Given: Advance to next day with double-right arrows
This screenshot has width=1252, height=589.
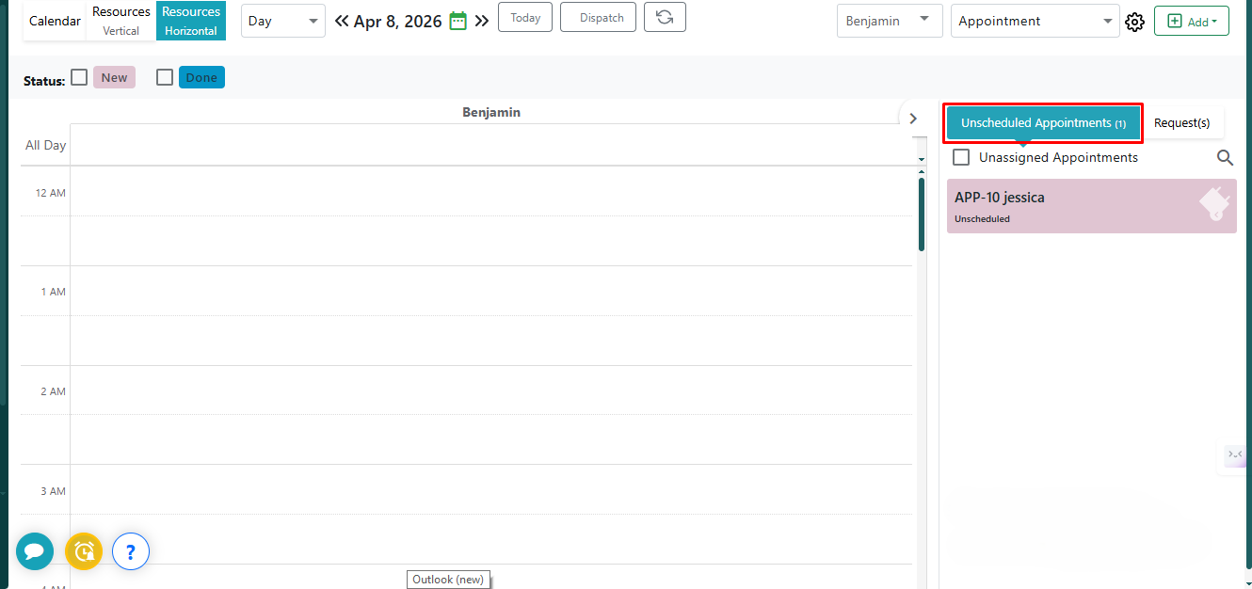Looking at the screenshot, I should 482,21.
